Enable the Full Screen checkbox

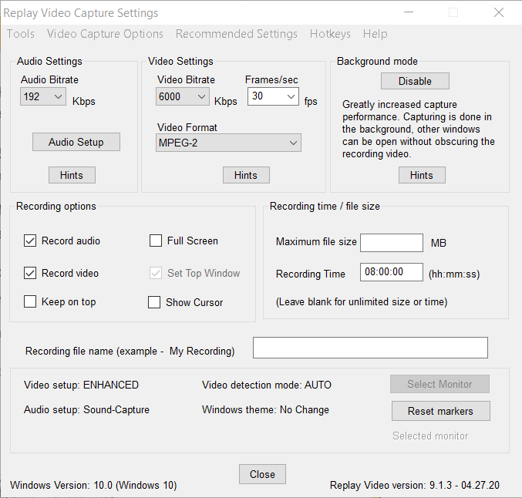pyautogui.click(x=156, y=241)
